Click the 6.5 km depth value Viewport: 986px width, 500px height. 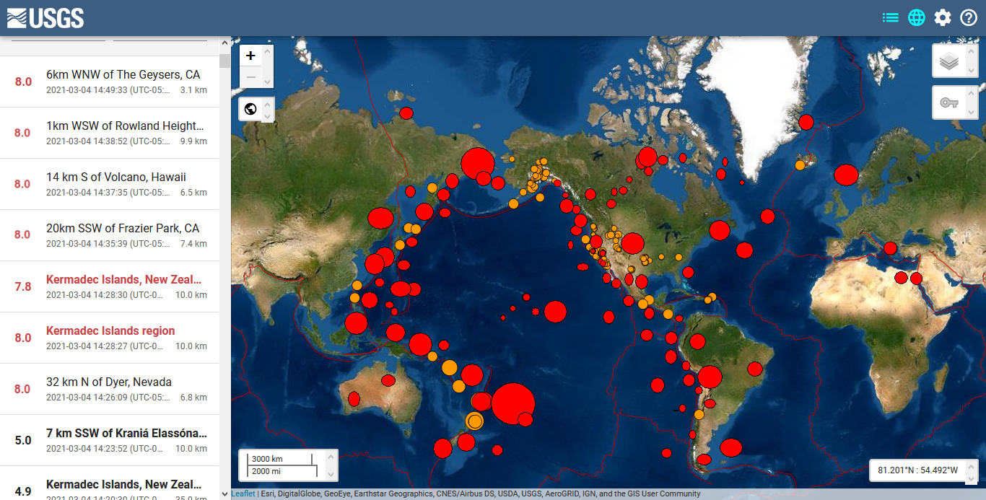193,193
